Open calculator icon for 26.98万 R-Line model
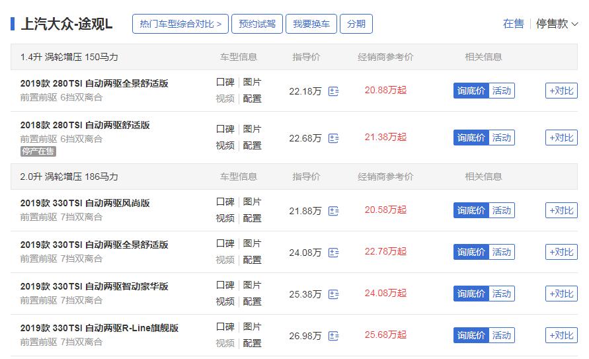Screen dimensions: 589x359 [333, 336]
